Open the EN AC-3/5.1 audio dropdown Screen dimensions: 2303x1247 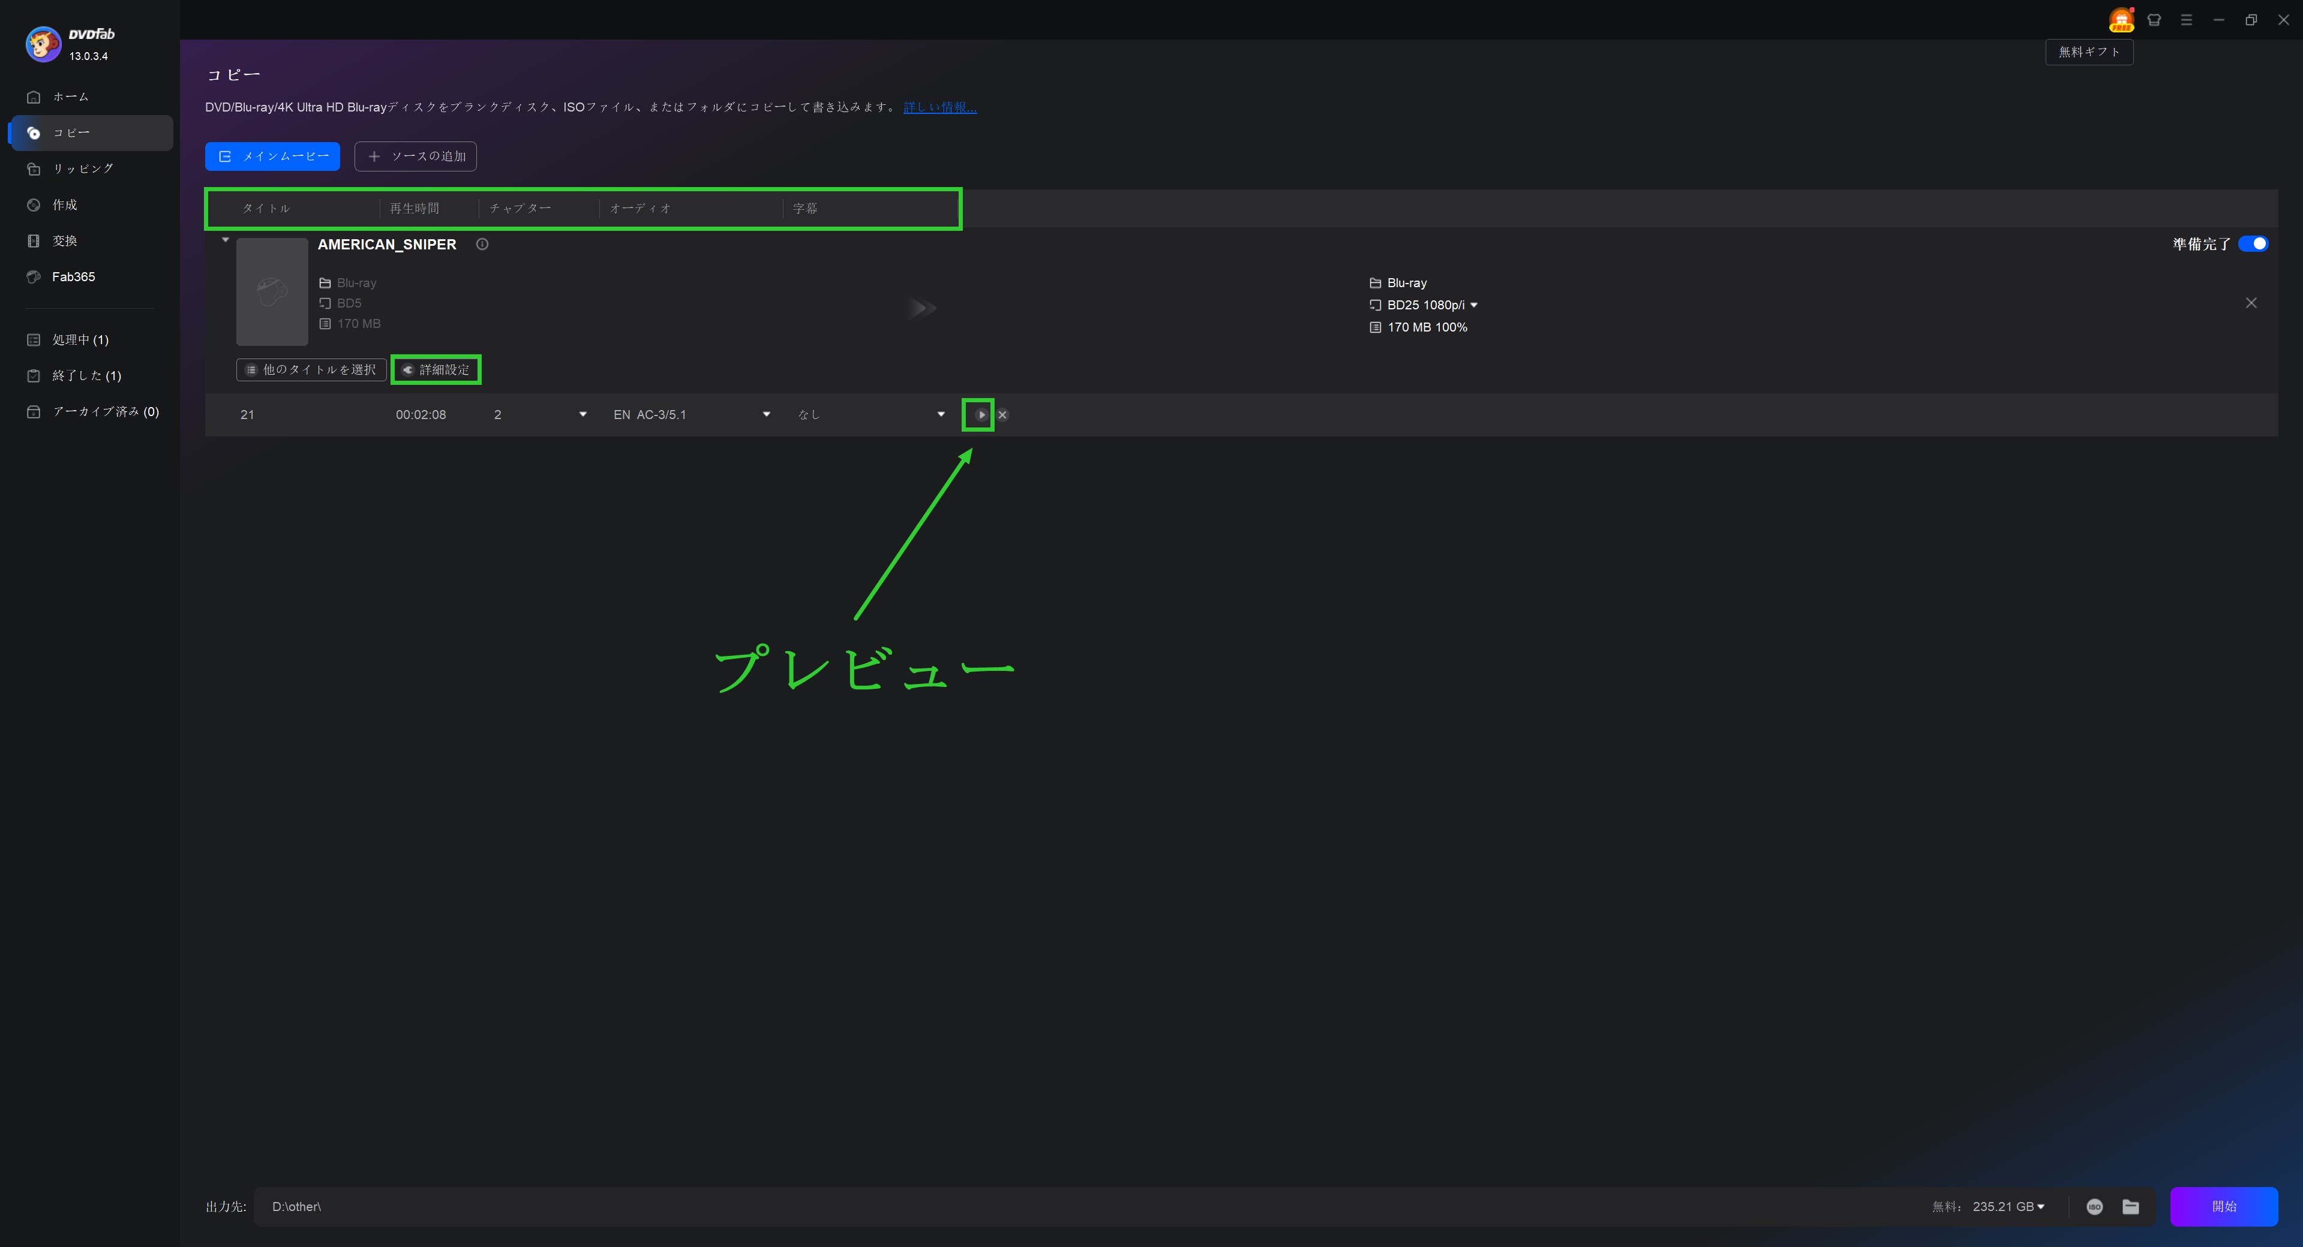[766, 414]
